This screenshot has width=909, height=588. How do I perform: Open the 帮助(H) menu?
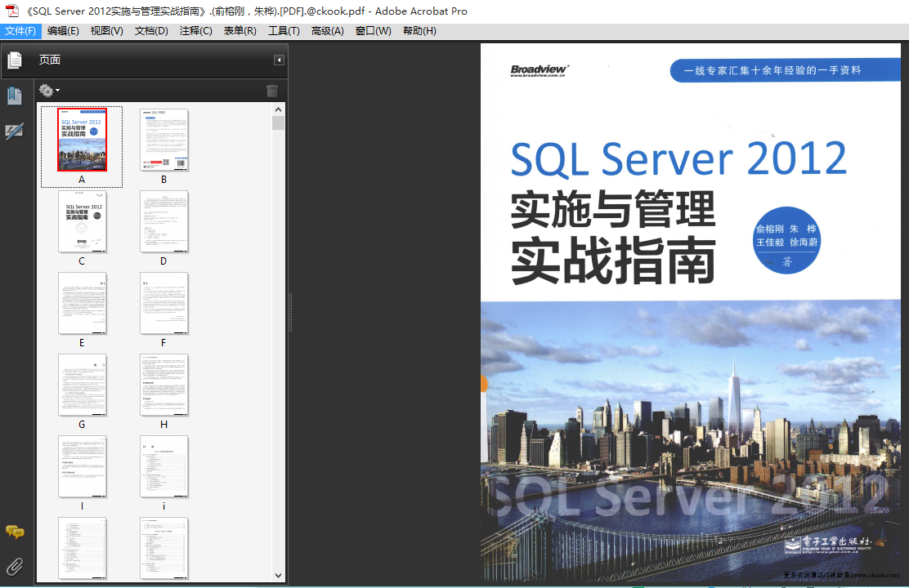419,31
